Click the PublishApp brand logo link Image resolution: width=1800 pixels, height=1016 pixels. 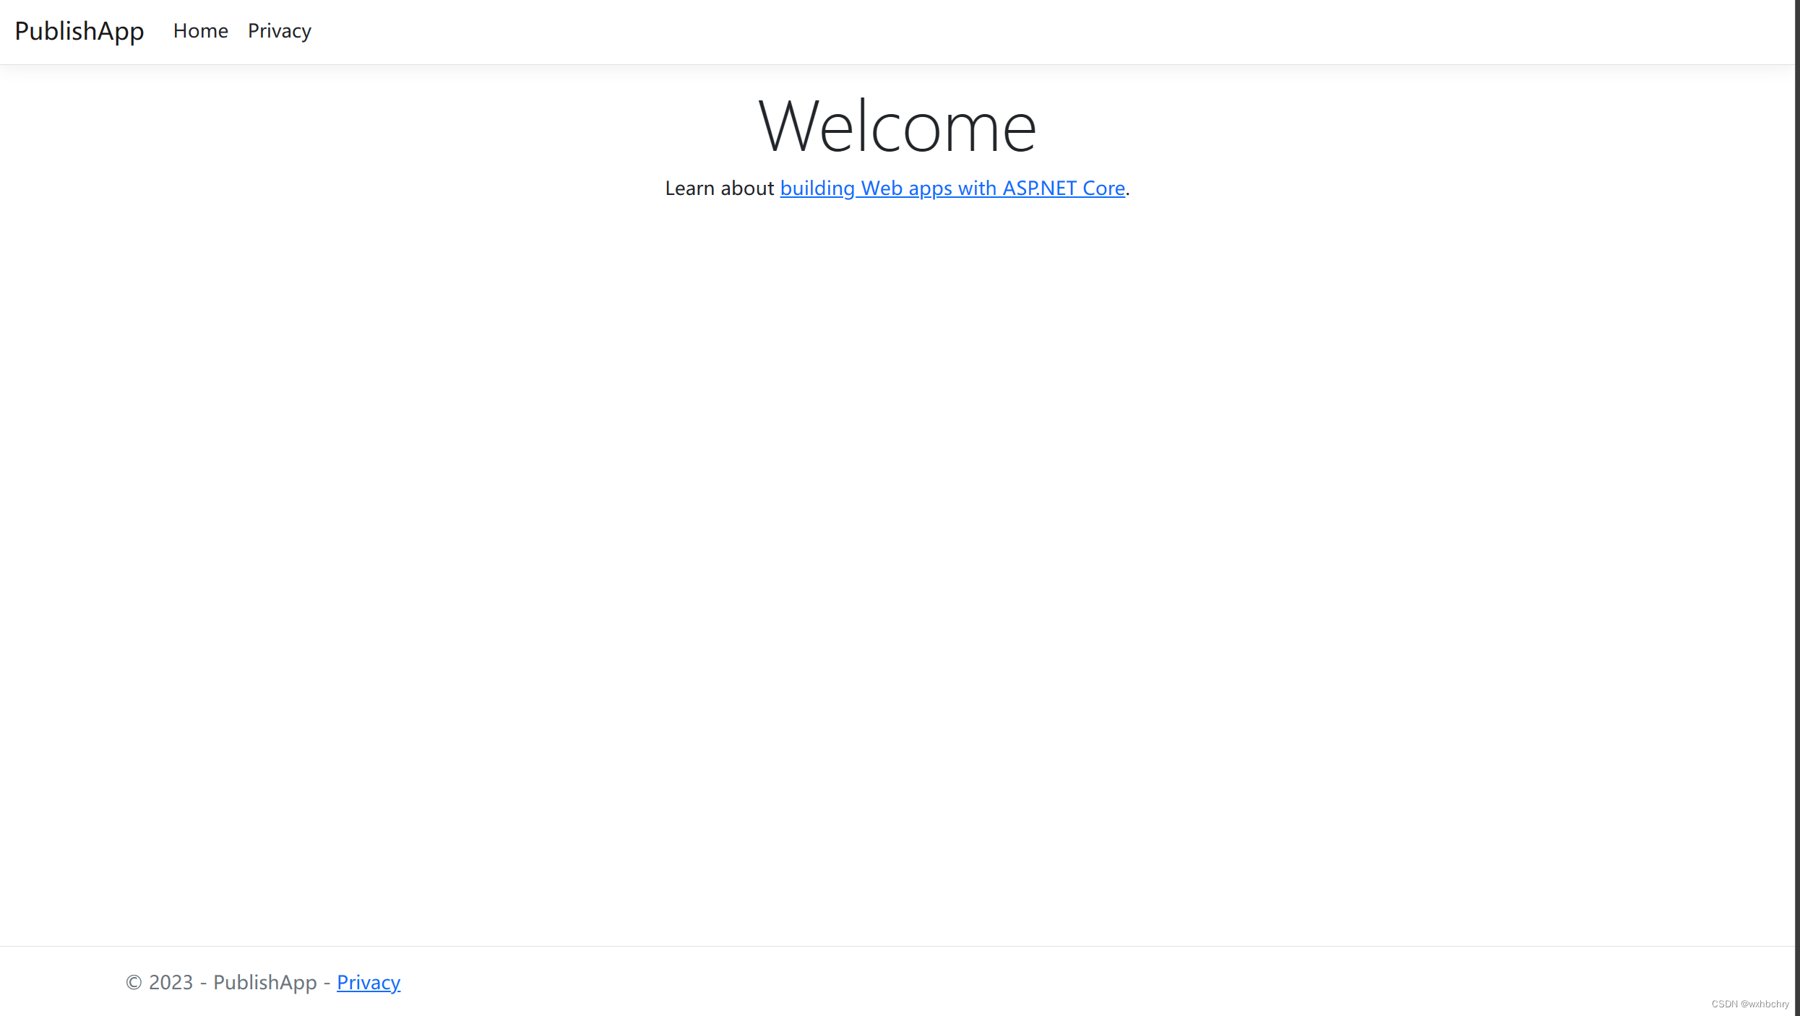79,31
